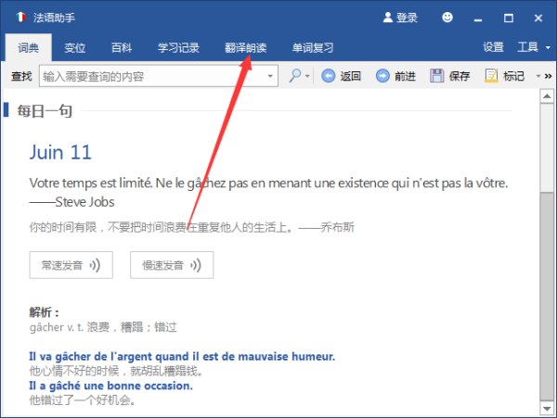The width and height of the screenshot is (557, 418).
Task: Open the magnifier search options arrow
Action: tap(308, 76)
